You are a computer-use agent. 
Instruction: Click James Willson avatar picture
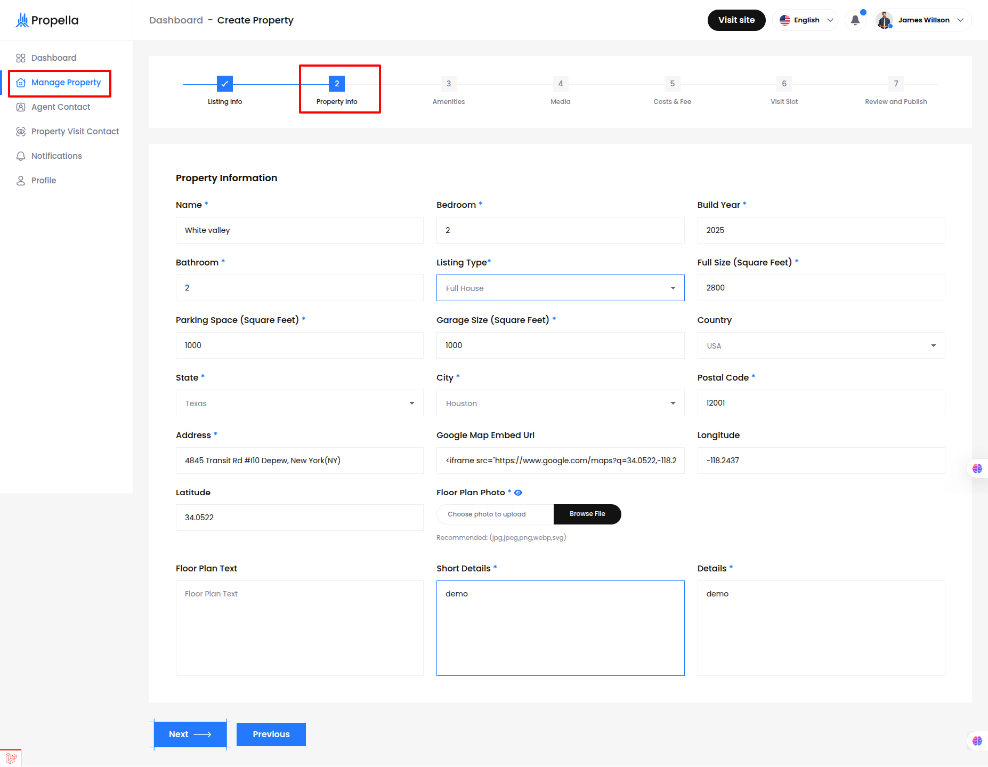point(885,20)
